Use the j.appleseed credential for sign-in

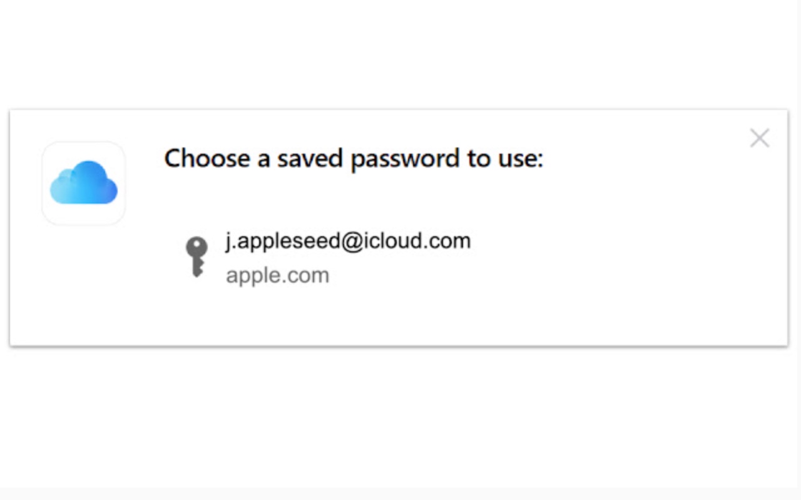[348, 241]
